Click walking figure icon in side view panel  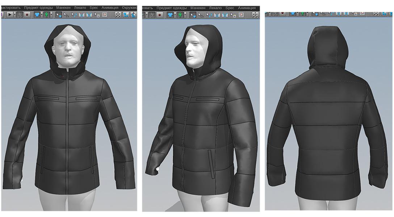click(x=152, y=15)
